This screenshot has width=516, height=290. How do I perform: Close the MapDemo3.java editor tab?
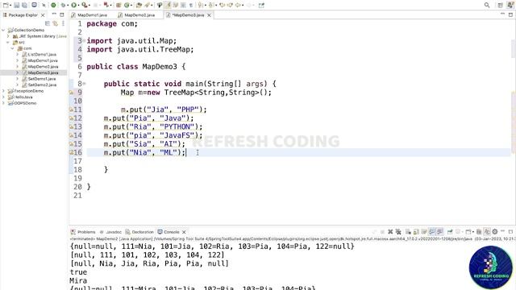point(209,15)
